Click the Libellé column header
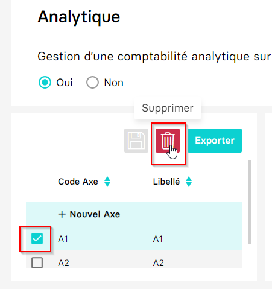 (166, 182)
